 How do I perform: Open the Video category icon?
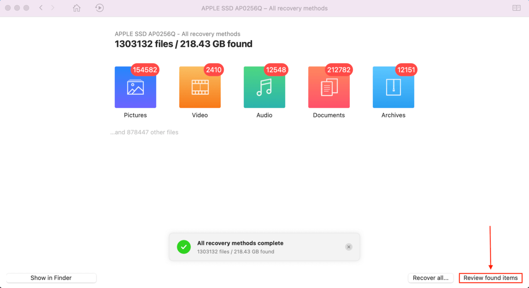(x=200, y=87)
